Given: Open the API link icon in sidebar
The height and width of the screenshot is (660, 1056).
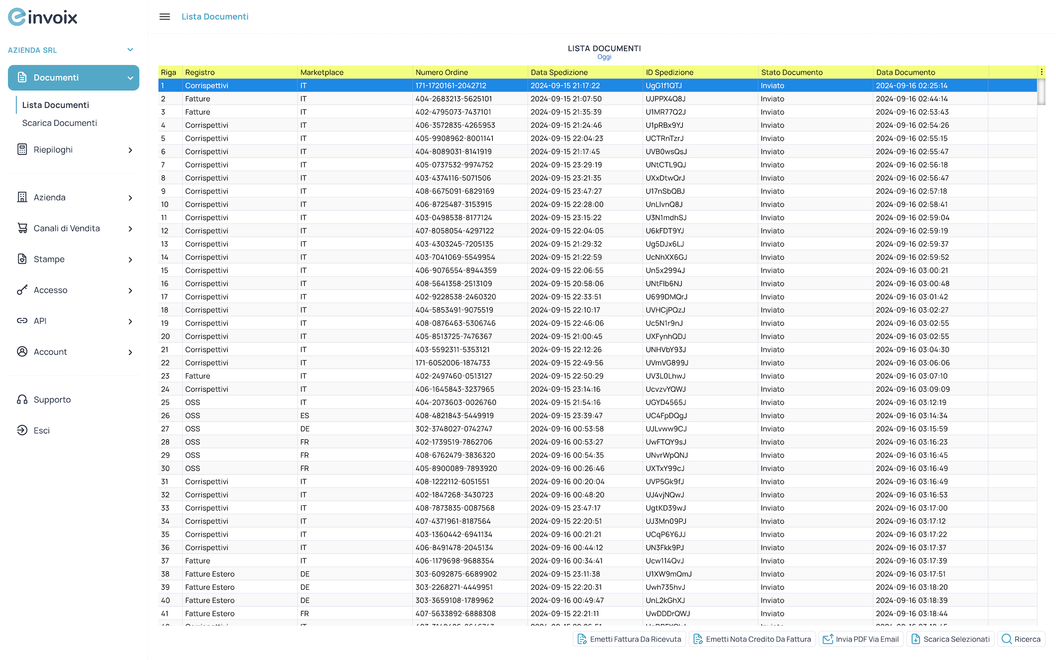Looking at the screenshot, I should (21, 320).
